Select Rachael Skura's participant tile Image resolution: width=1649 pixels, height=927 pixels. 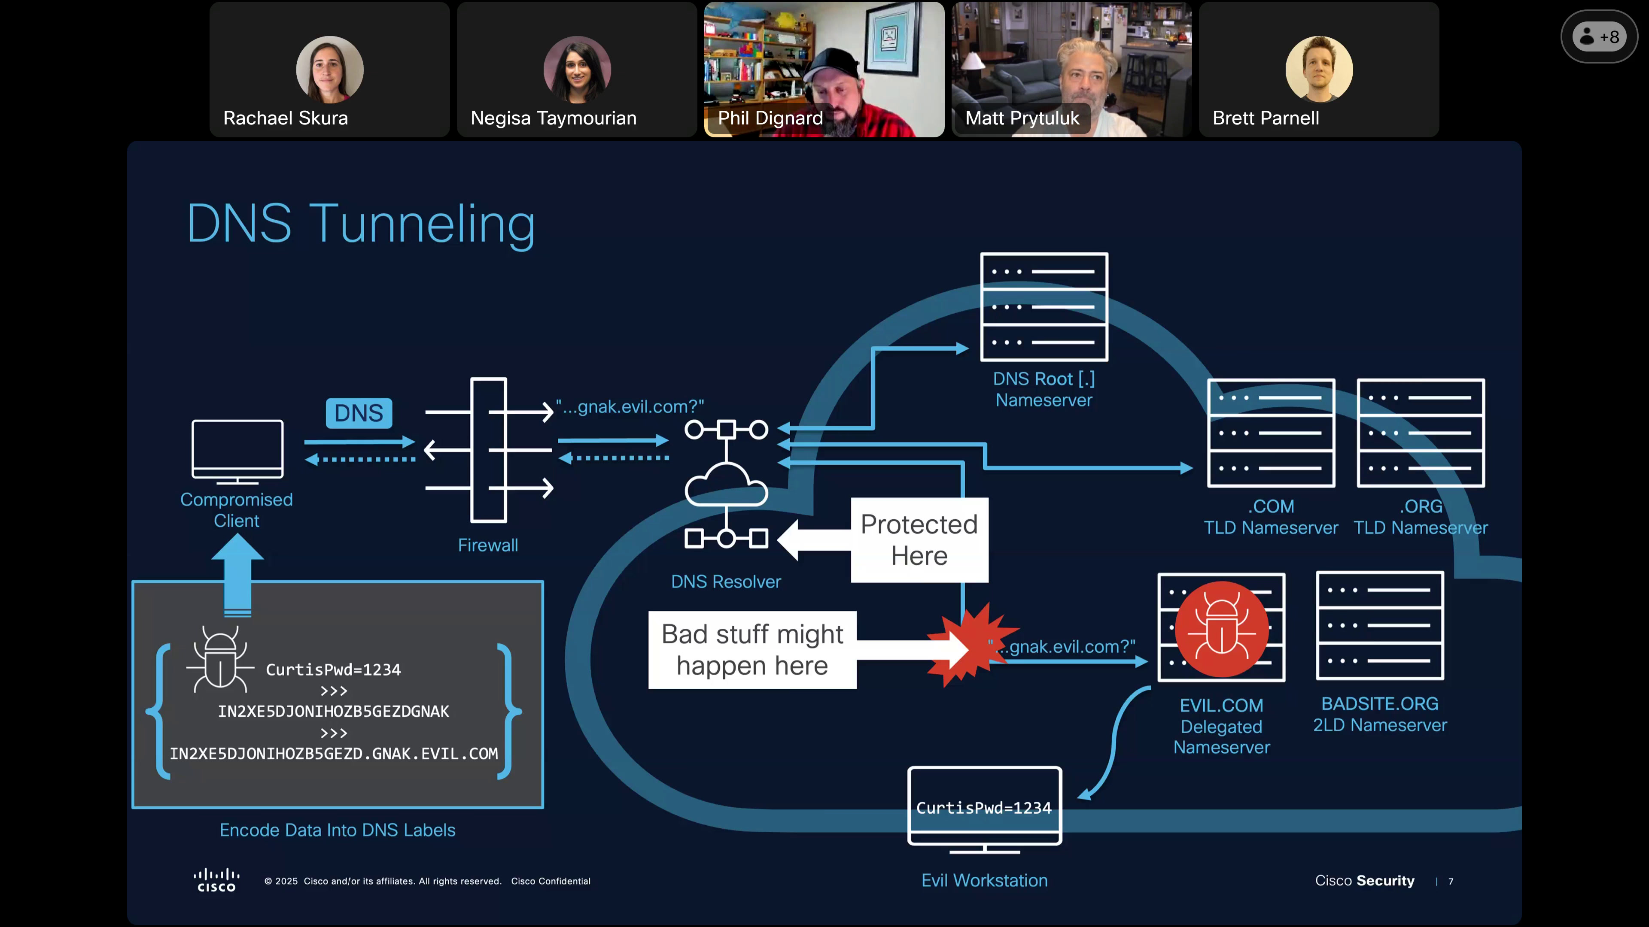click(x=330, y=69)
